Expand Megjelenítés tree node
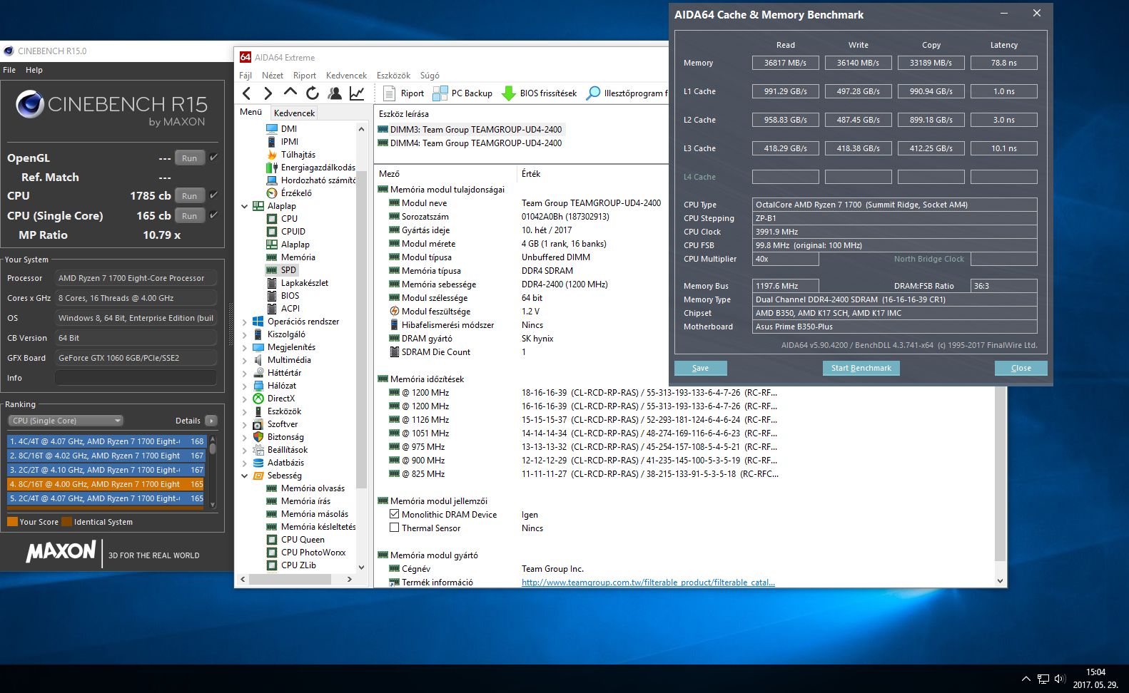This screenshot has width=1129, height=693. 245,347
